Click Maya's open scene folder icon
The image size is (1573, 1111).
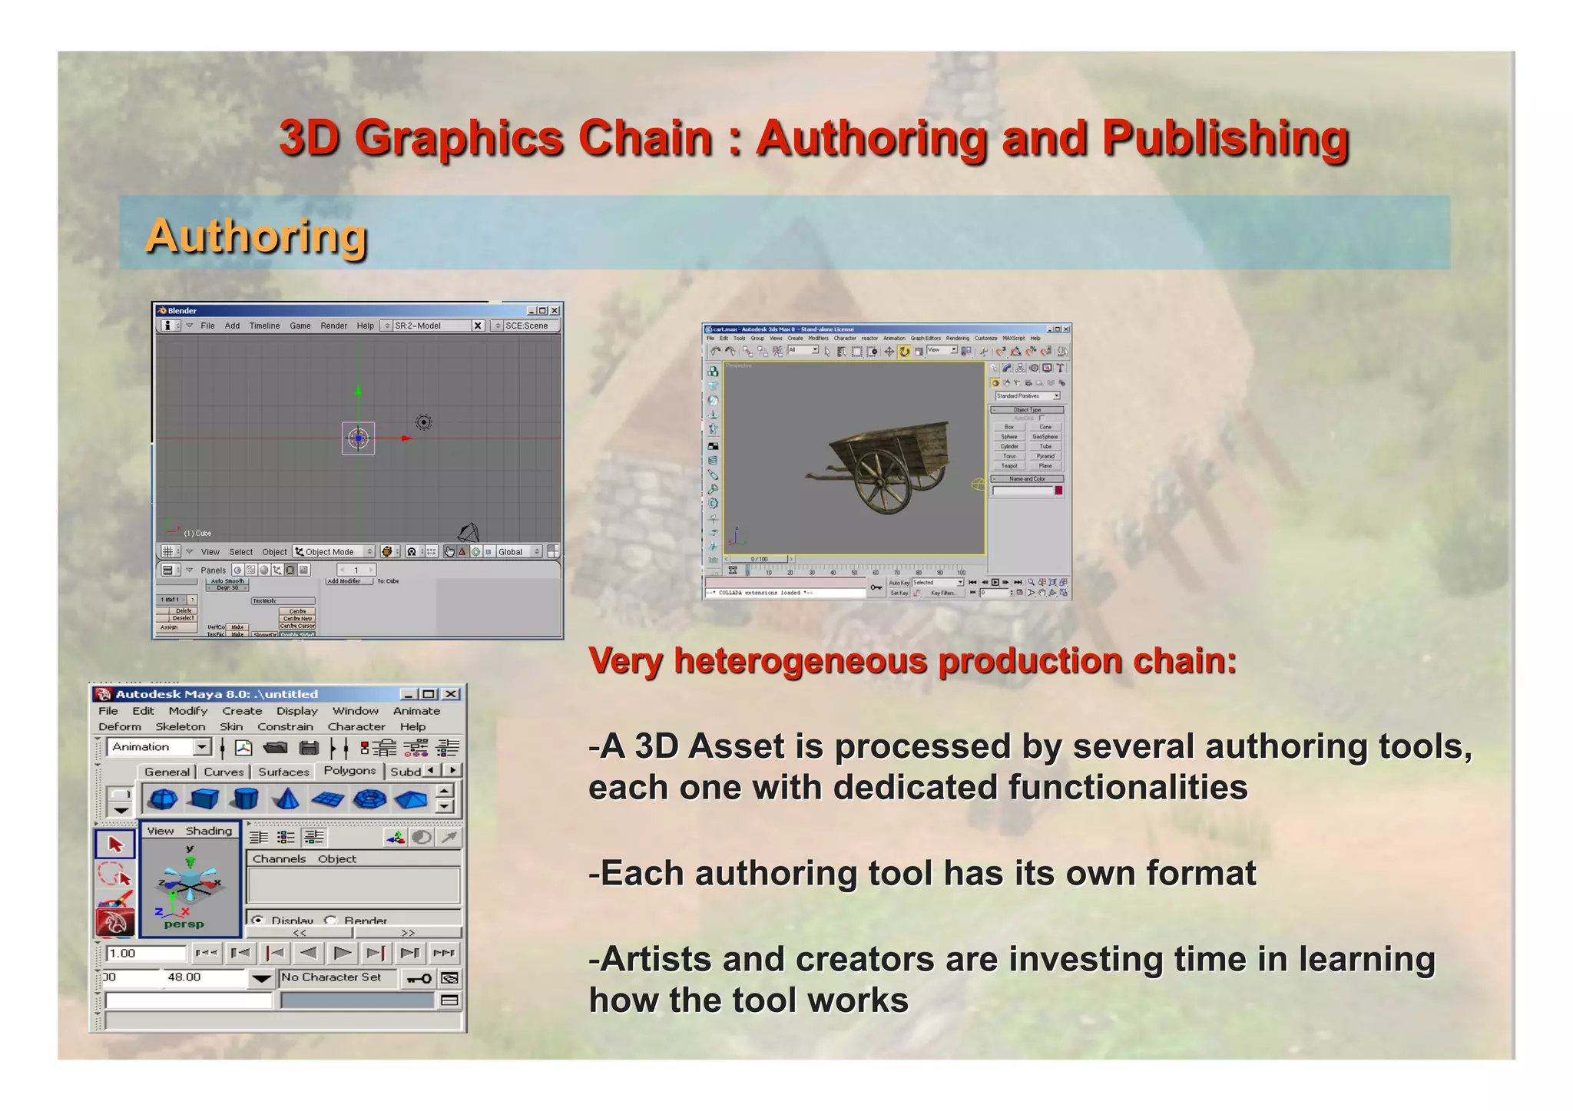pyautogui.click(x=275, y=748)
